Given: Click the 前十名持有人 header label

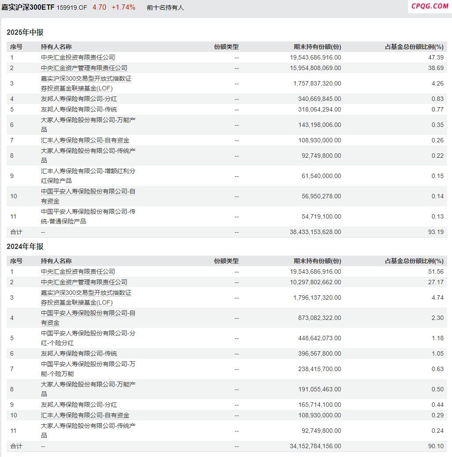Looking at the screenshot, I should pos(165,7).
